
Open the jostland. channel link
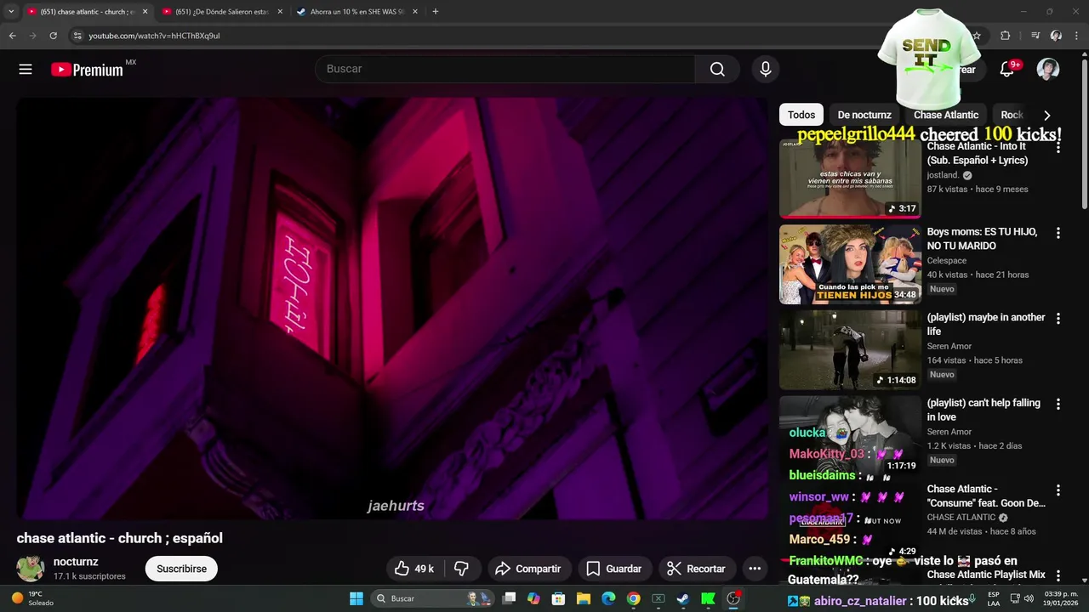943,175
